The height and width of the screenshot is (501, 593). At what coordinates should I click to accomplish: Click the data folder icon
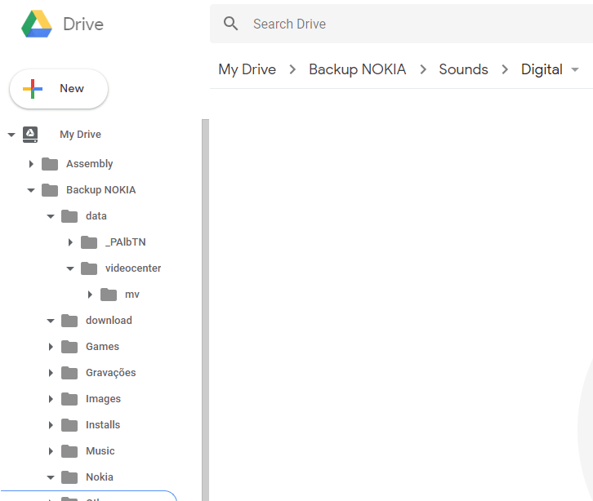[x=69, y=216]
